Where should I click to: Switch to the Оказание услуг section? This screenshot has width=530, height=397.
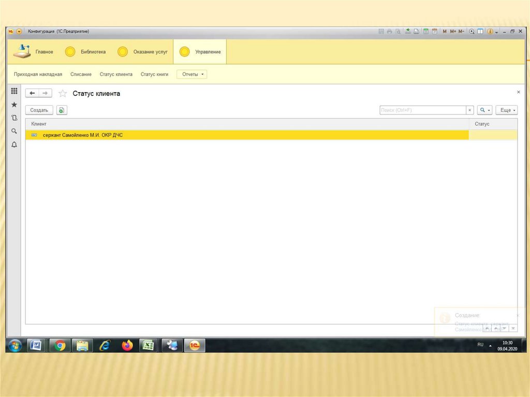[142, 52]
